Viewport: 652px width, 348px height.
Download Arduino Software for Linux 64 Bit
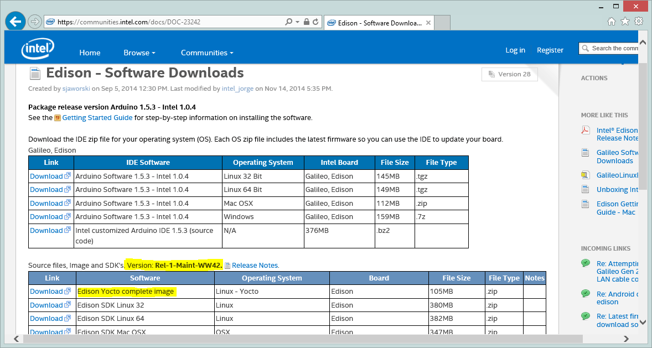[x=50, y=190]
